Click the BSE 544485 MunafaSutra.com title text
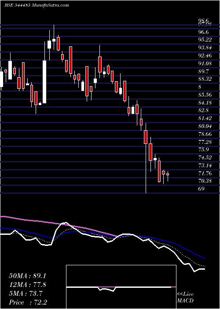 tap(37, 5)
